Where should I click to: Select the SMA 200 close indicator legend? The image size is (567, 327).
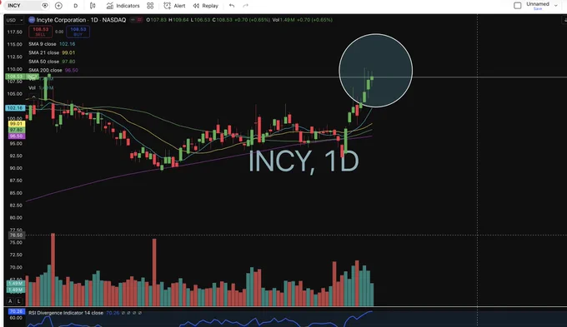(53, 70)
